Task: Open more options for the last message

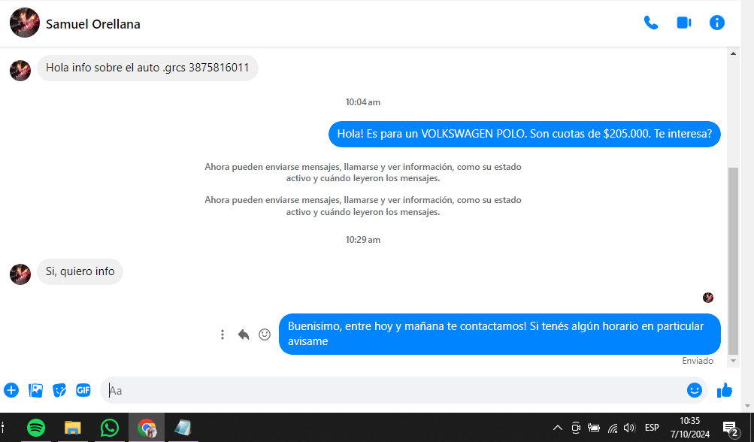Action: [223, 335]
